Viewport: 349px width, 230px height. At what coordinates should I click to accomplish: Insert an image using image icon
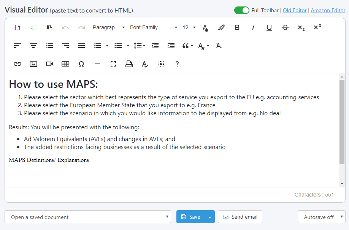[x=33, y=64]
